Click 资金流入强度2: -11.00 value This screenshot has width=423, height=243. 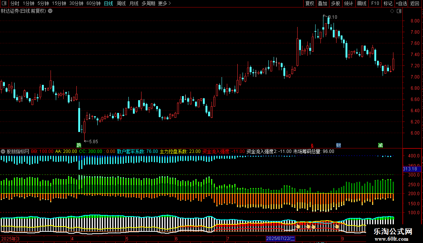coord(269,151)
